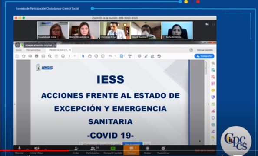Screen dimensions: 258x156
Task: Open the zoom percentage dropdown
Action: point(112,56)
